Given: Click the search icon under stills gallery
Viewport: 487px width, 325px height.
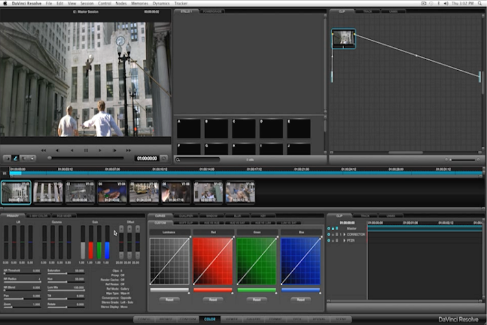Looking at the screenshot, I should 179,159.
